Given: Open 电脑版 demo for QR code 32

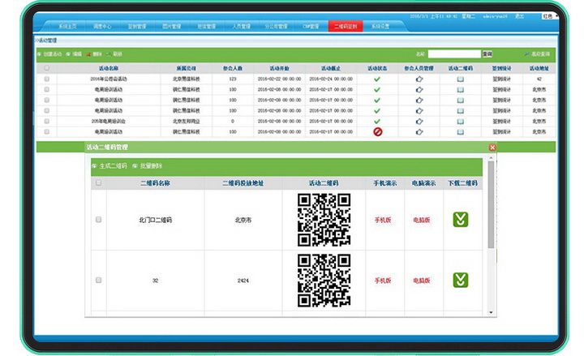Looking at the screenshot, I should coord(422,281).
